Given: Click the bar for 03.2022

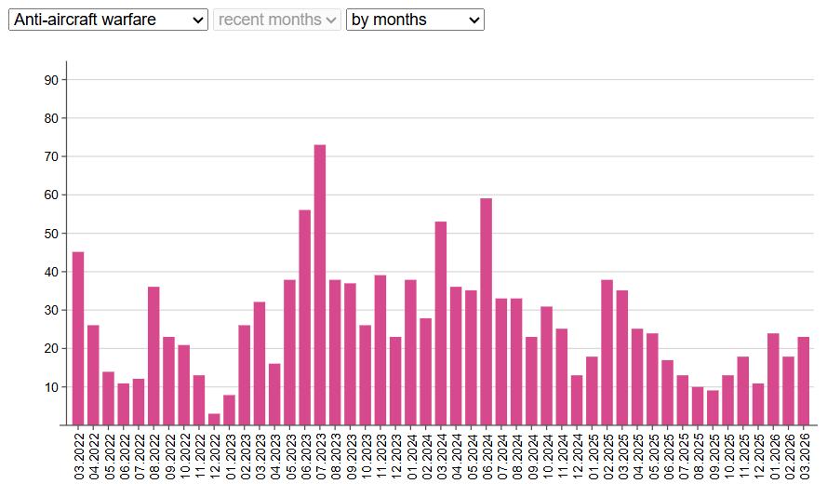Looking at the screenshot, I should pos(78,338).
